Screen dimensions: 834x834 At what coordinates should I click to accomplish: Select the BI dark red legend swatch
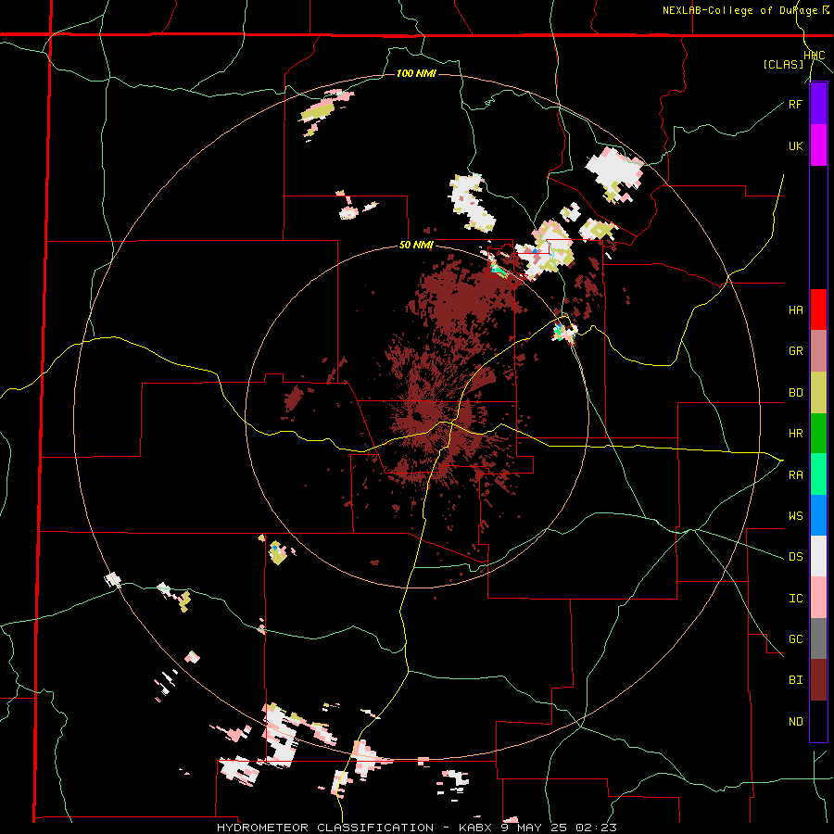click(x=818, y=680)
